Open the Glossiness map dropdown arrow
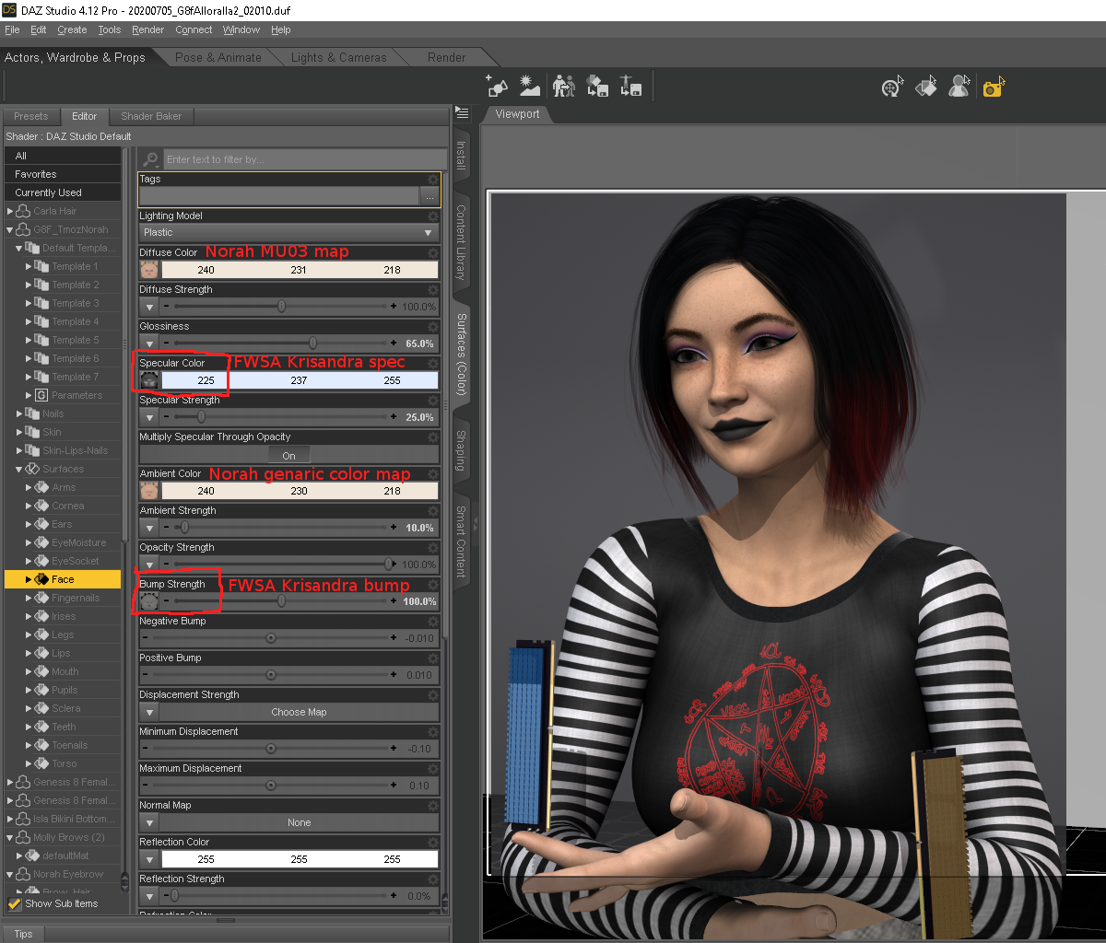The width and height of the screenshot is (1106, 943). (x=149, y=343)
